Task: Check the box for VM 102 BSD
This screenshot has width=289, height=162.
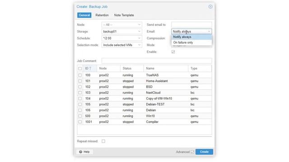Action: [x=80, y=87]
